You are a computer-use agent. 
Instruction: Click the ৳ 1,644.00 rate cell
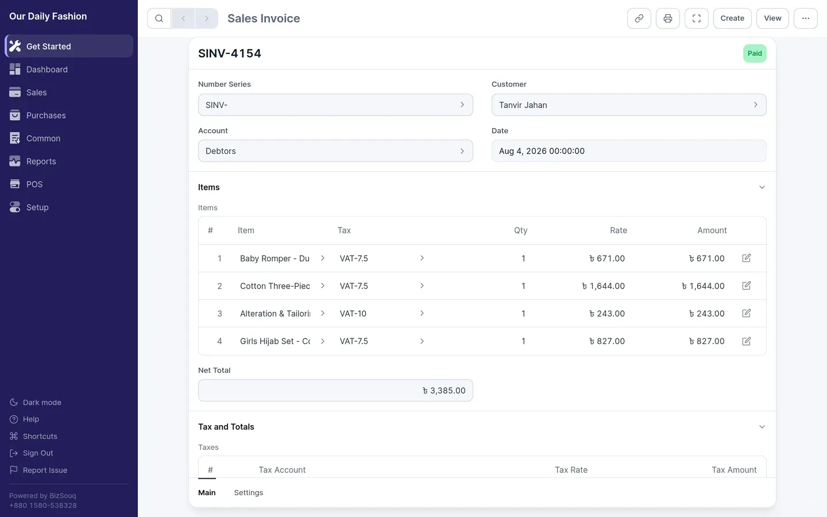pos(603,286)
